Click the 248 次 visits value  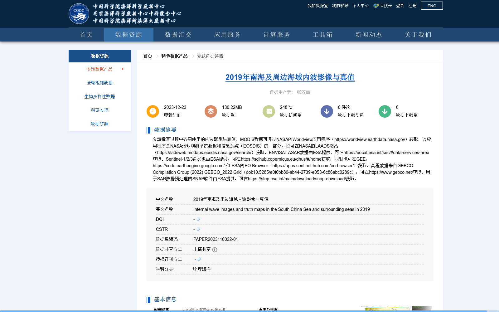click(x=286, y=107)
